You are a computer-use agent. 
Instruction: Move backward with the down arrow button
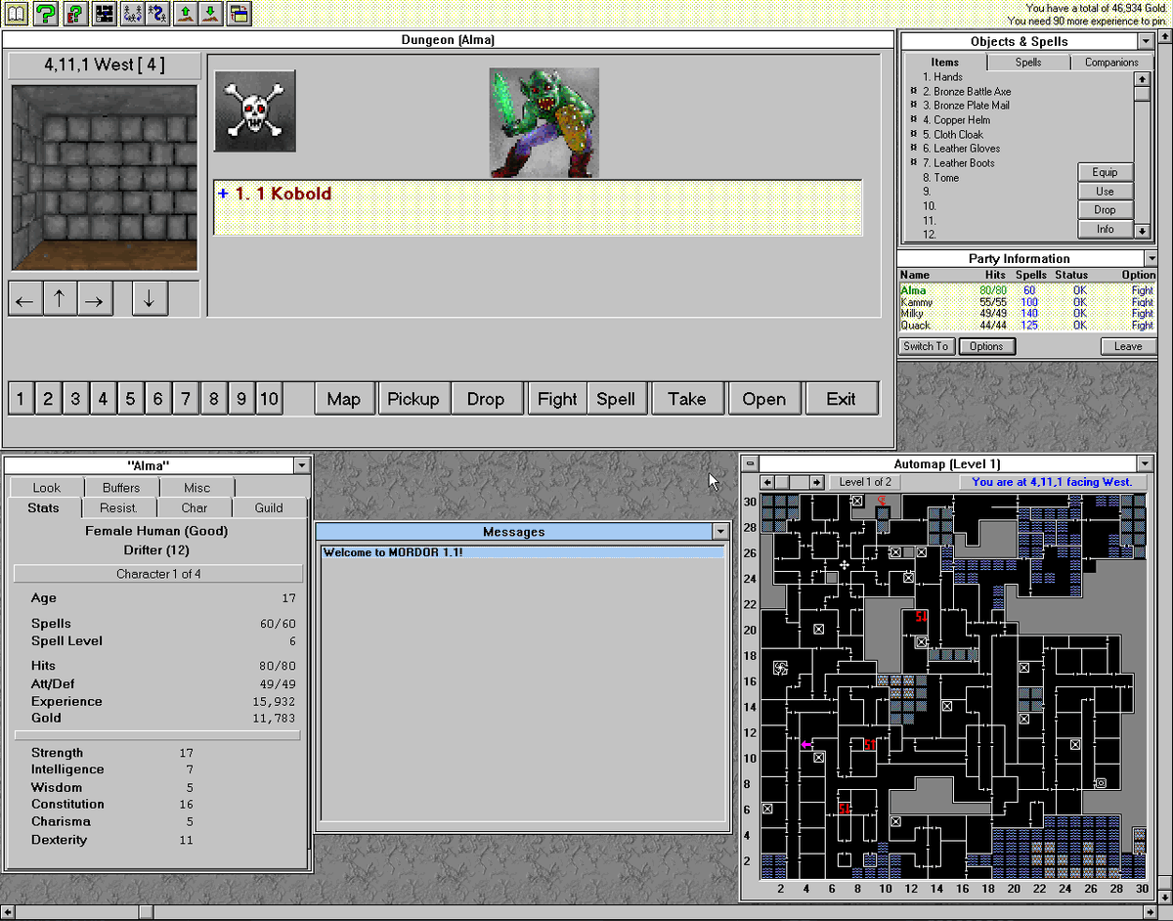click(x=149, y=299)
